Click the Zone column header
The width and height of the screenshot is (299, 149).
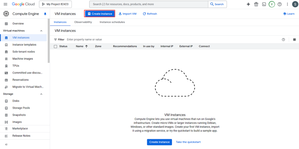pos(98,46)
